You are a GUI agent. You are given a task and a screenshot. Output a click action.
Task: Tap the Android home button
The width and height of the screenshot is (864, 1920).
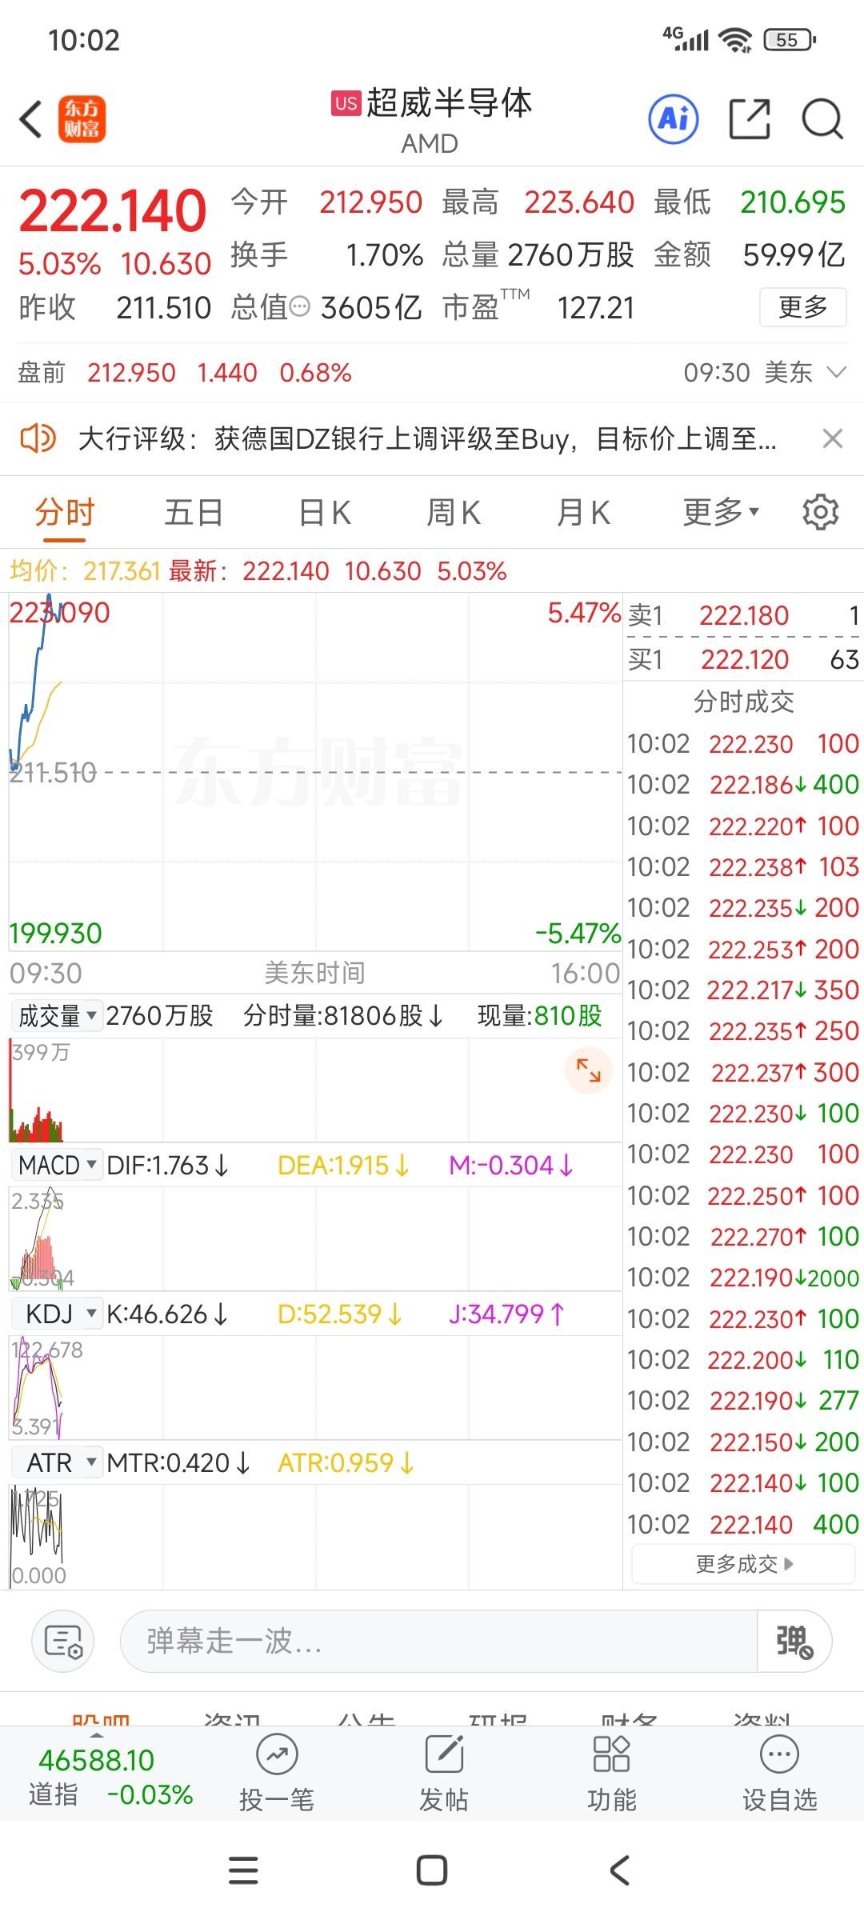click(x=432, y=1870)
